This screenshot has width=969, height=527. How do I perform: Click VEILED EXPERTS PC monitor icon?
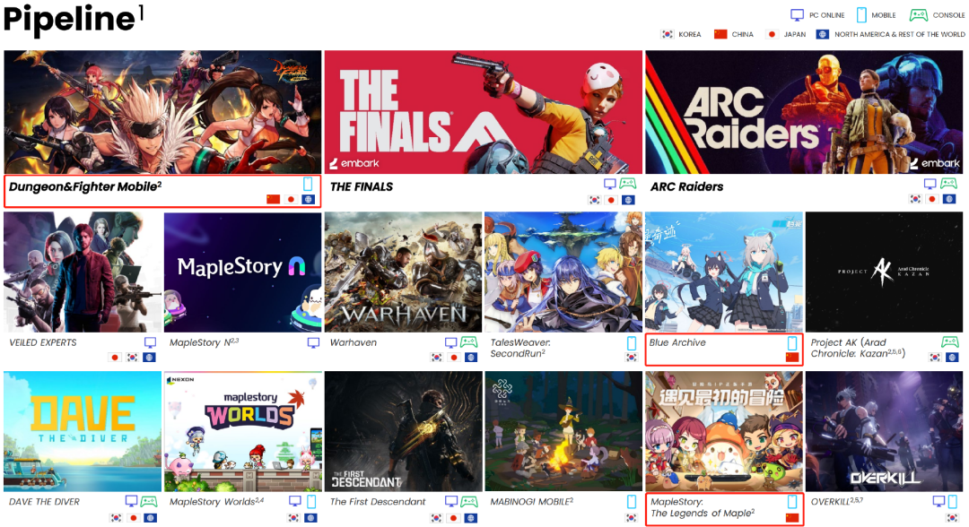point(150,342)
